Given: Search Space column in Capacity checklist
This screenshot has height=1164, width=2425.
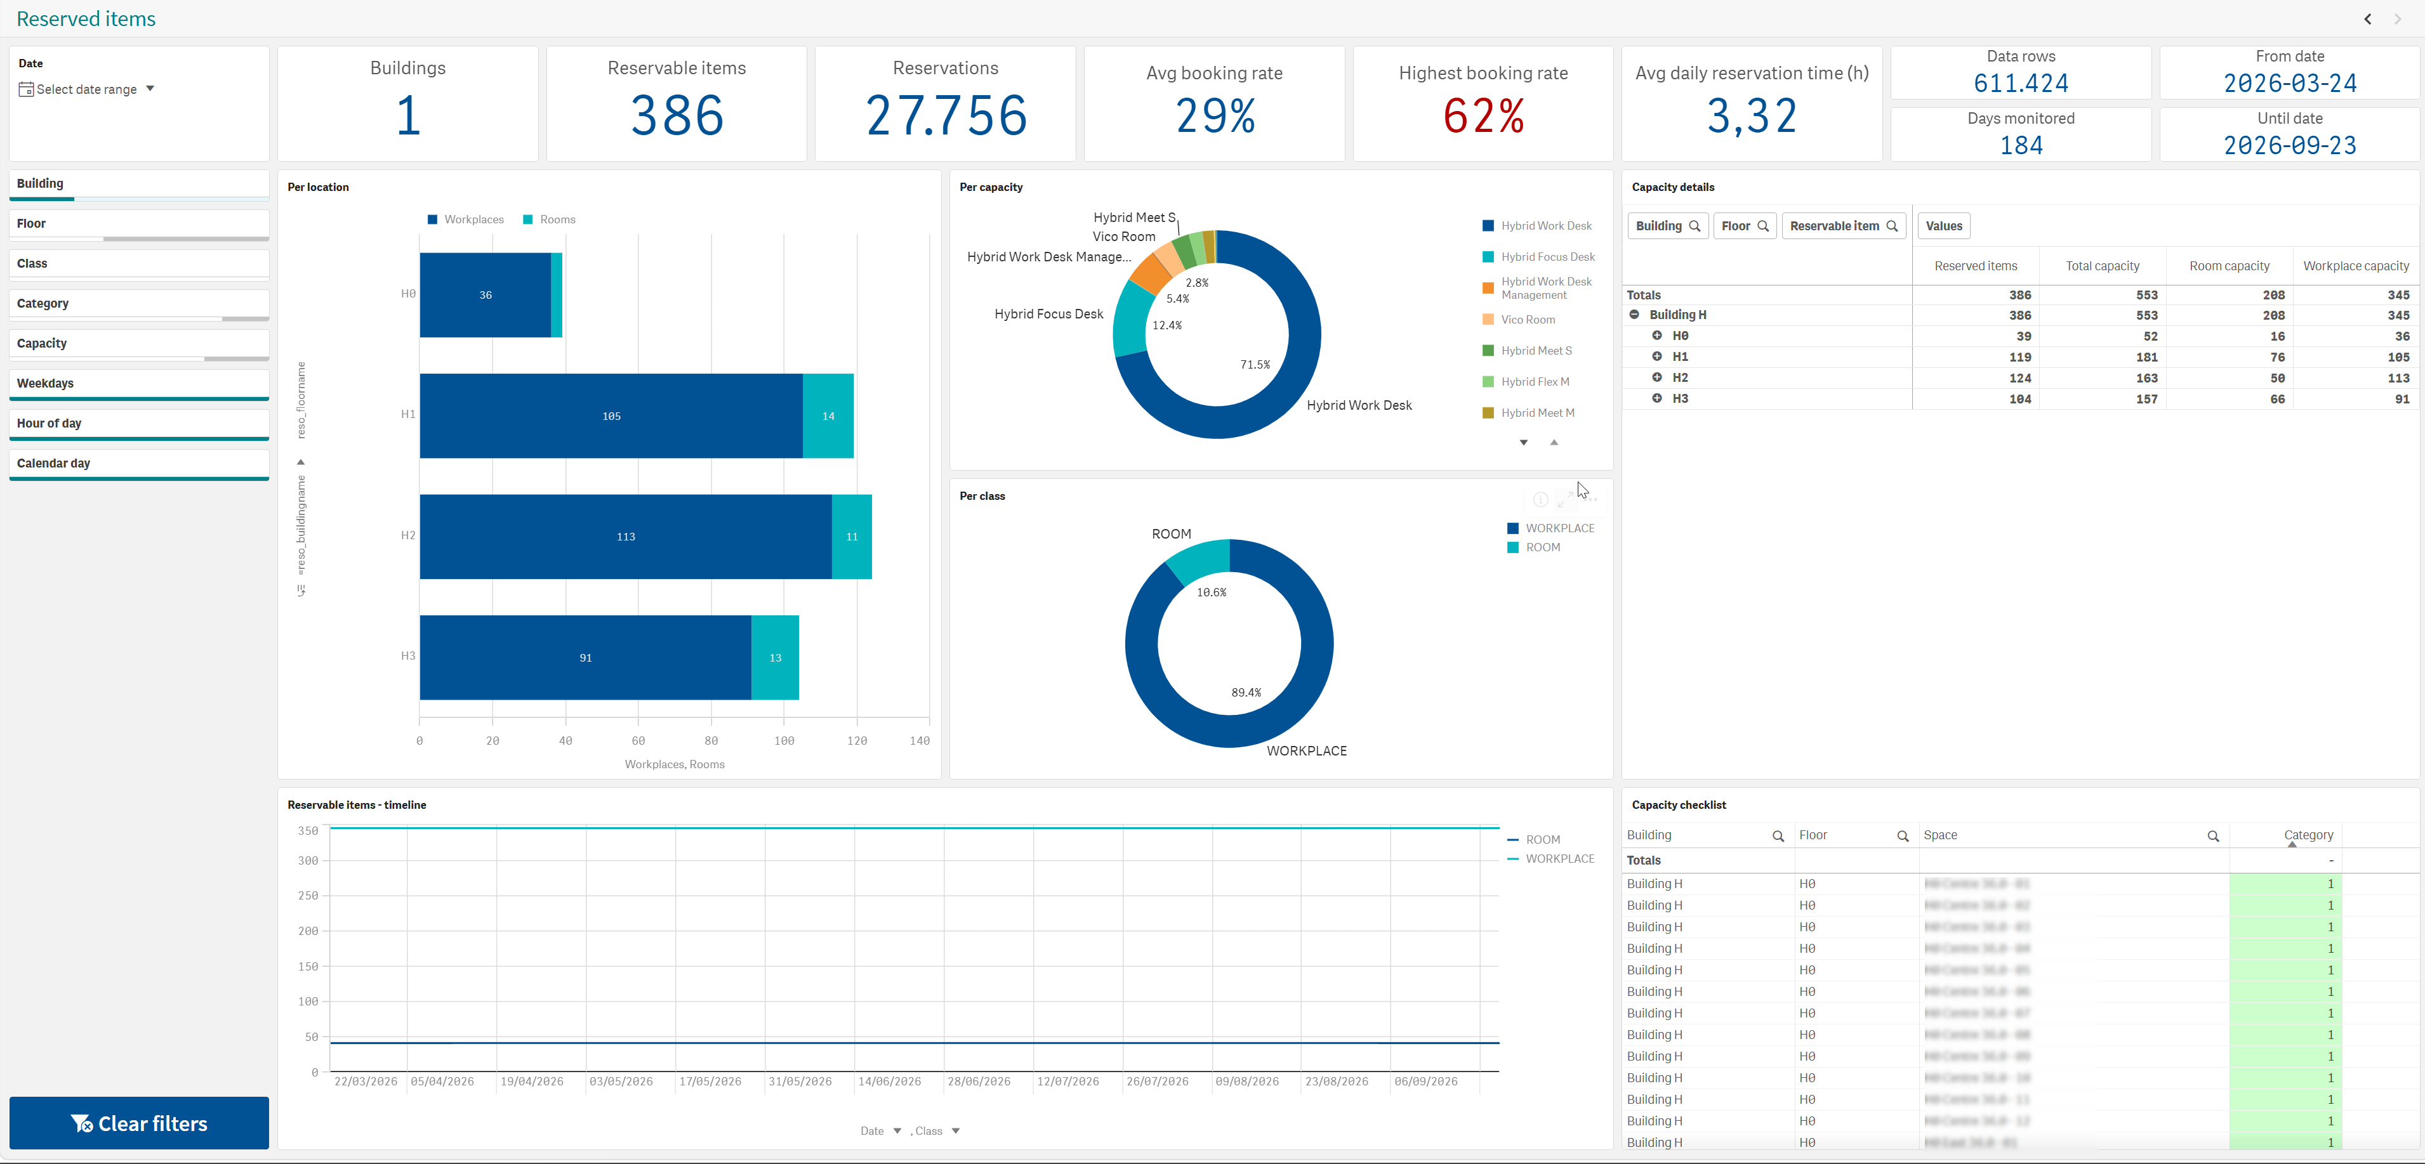Looking at the screenshot, I should (2213, 835).
